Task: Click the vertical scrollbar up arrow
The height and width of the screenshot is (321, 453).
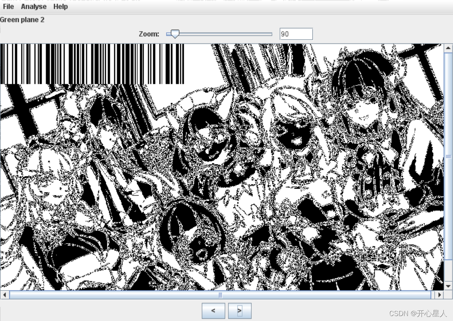Action: [448, 48]
